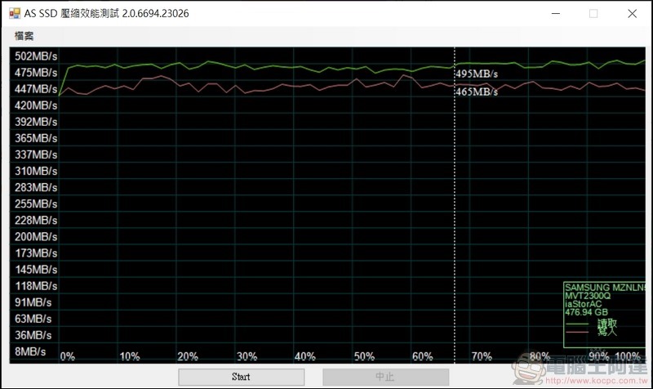Click the 420MB/s axis label
Viewport: 653px width, 389px height.
click(36, 105)
